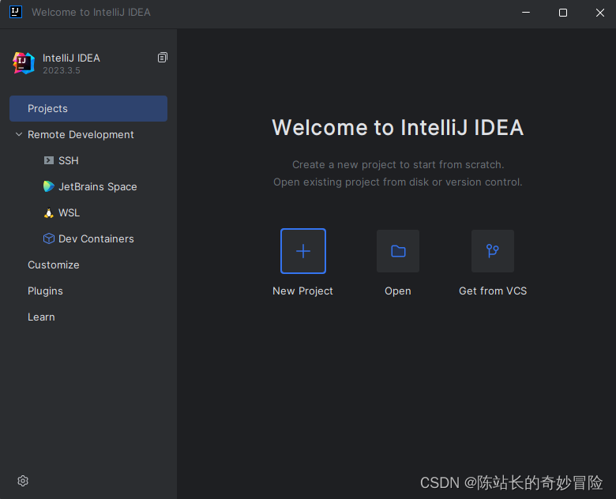
Task: Click the JetBrains Space logo icon
Action: (49, 186)
